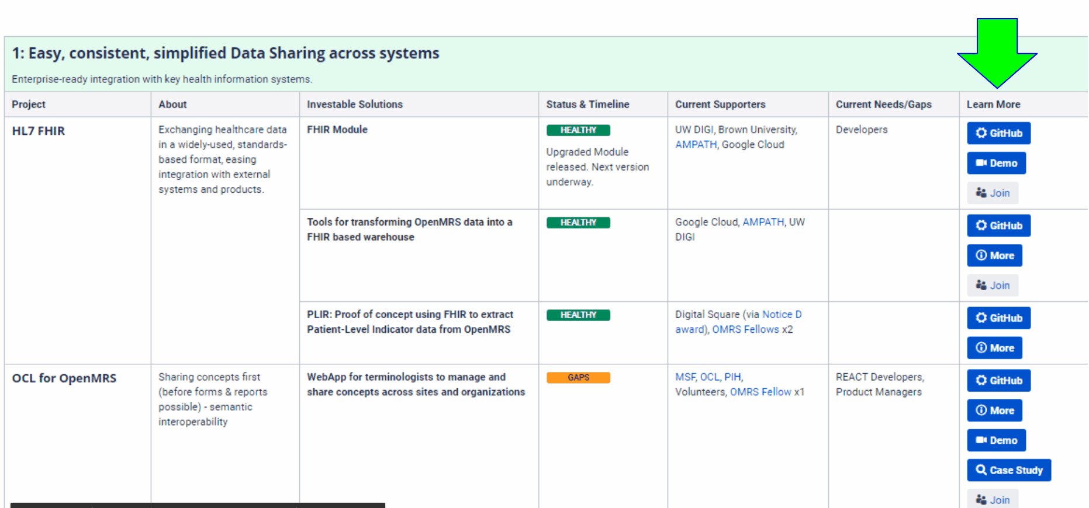Image resolution: width=1089 pixels, height=508 pixels.
Task: Open the OCL Case Study button
Action: (x=1009, y=470)
